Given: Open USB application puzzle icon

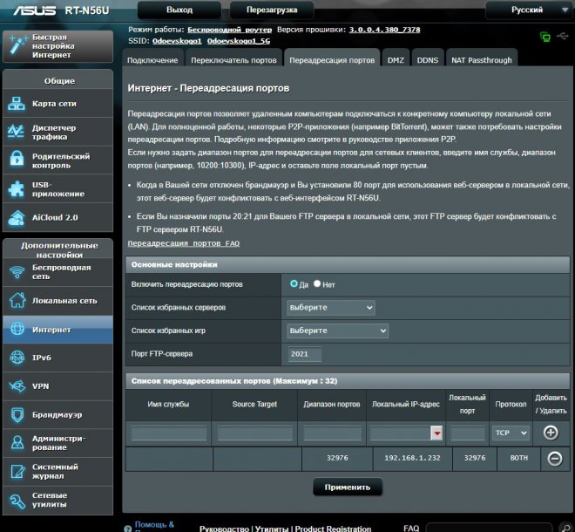Looking at the screenshot, I should [x=17, y=188].
